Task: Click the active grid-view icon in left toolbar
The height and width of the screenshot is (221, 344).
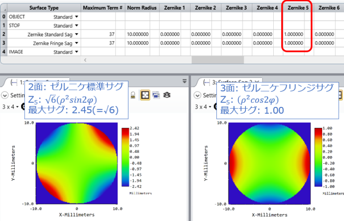Action: coord(146,95)
